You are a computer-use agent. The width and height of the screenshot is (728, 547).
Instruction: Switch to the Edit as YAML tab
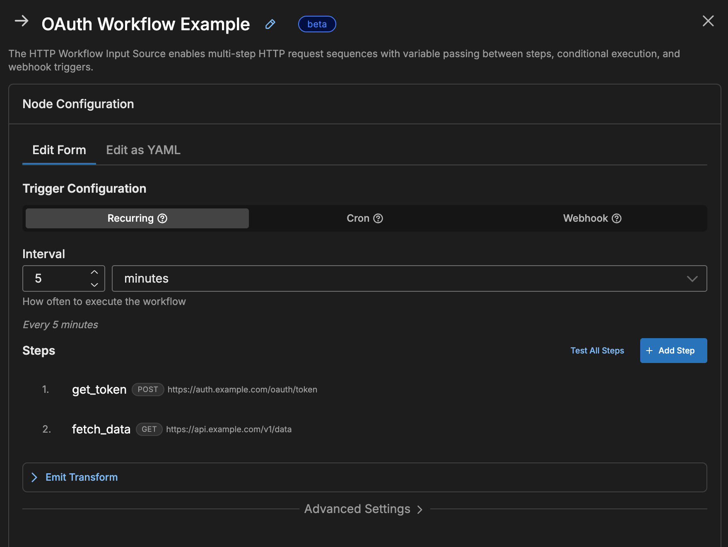coord(143,150)
